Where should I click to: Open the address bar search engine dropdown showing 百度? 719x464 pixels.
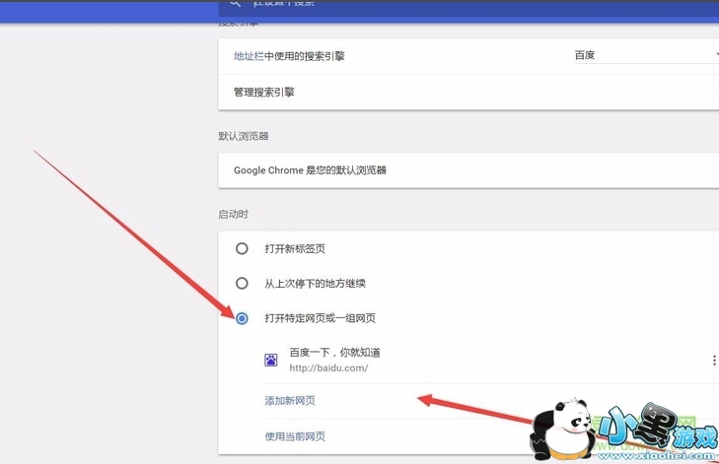coord(646,55)
